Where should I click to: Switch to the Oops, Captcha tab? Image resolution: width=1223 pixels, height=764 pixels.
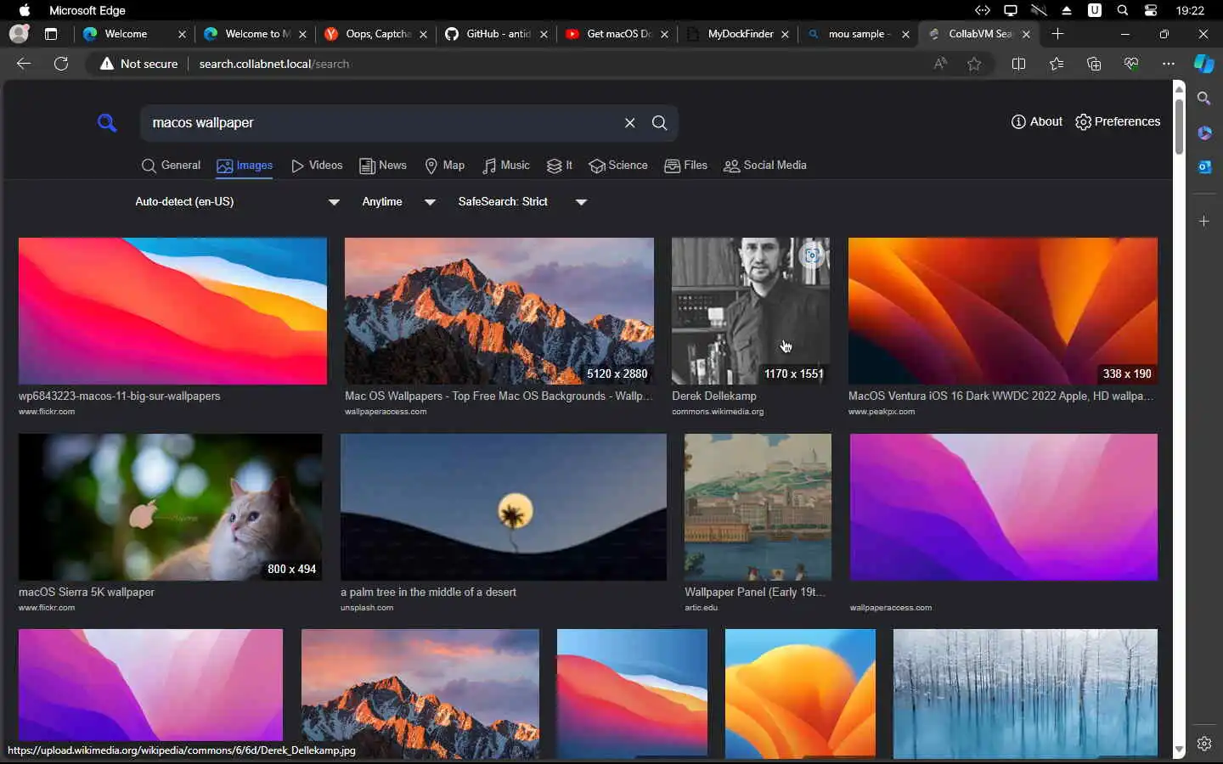pyautogui.click(x=378, y=34)
